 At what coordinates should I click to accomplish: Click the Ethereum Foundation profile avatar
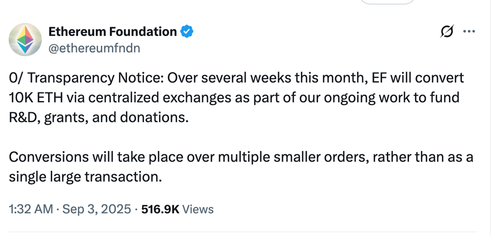pos(25,39)
